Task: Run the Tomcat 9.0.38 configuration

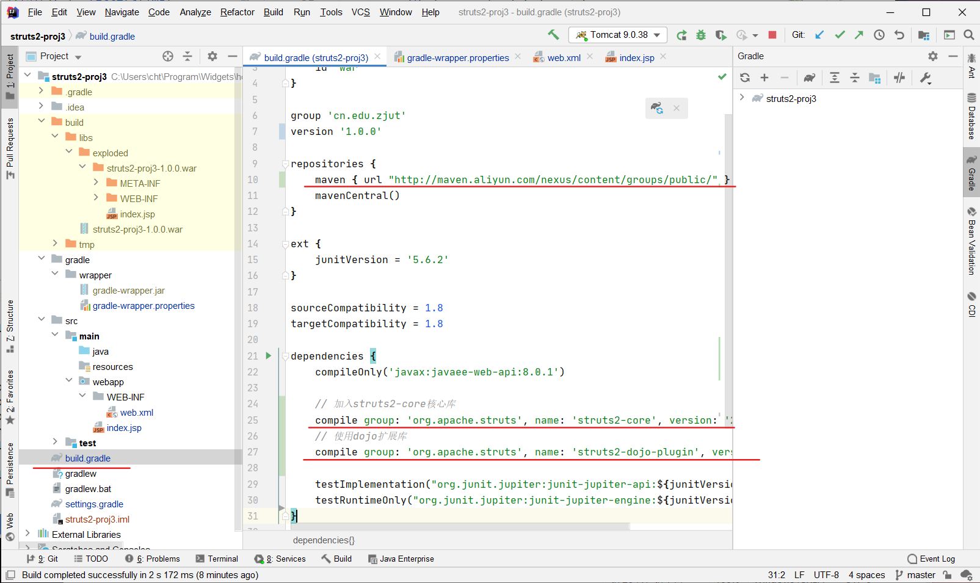Action: click(681, 35)
